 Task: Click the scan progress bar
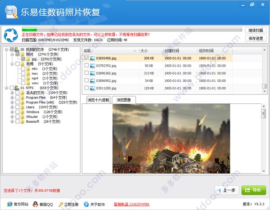pos(132,29)
